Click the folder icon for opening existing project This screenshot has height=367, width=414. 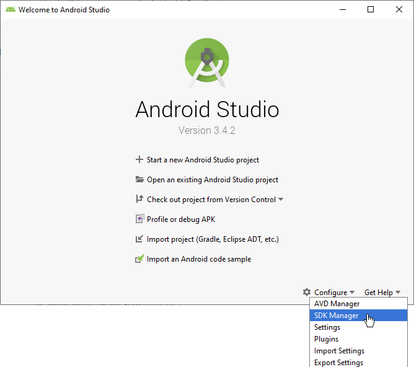click(x=139, y=179)
